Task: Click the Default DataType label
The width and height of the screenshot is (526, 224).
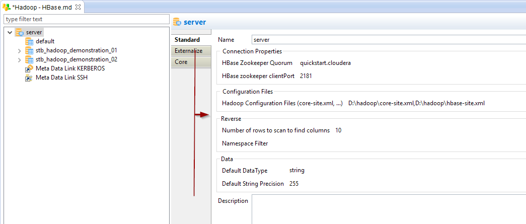Action: tap(245, 171)
